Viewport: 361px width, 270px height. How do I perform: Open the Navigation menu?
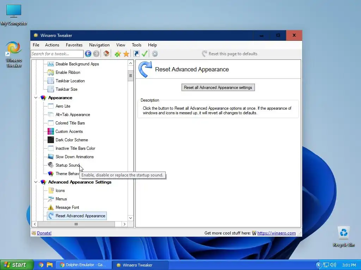pos(99,45)
